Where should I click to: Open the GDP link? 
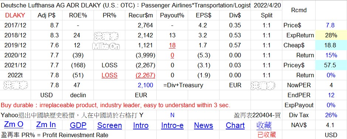pyautogui.click(x=78, y=125)
